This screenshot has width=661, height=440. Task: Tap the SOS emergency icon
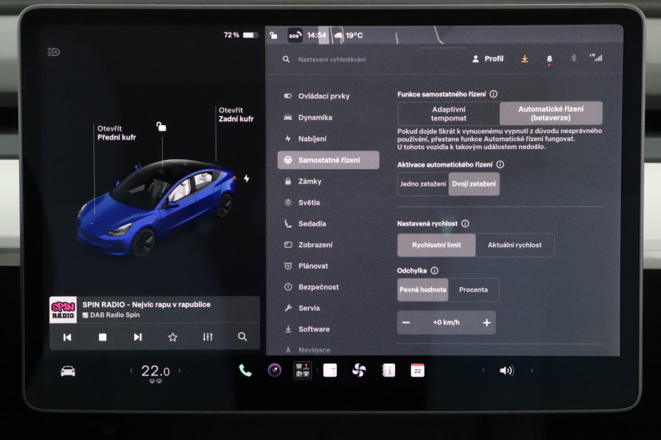click(295, 36)
